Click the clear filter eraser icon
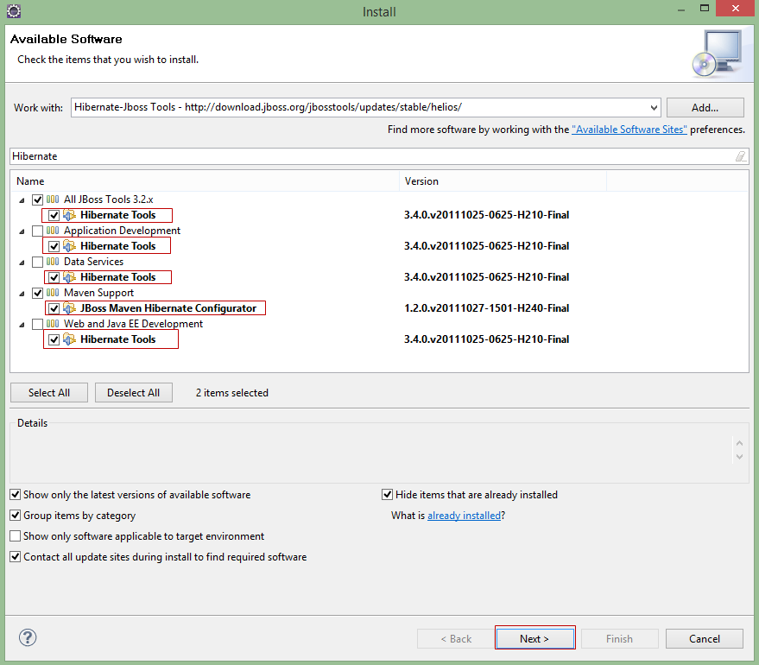 (x=741, y=156)
